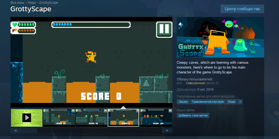Click the green heart health icon

click(14, 25)
